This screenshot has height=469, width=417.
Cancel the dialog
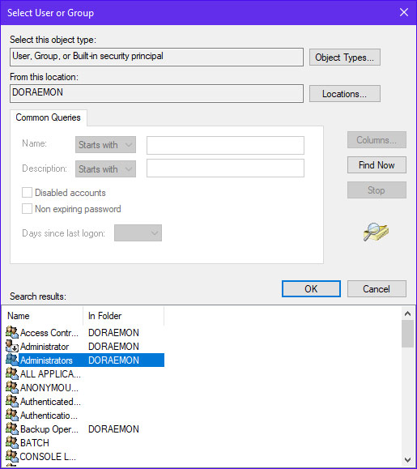click(x=377, y=289)
